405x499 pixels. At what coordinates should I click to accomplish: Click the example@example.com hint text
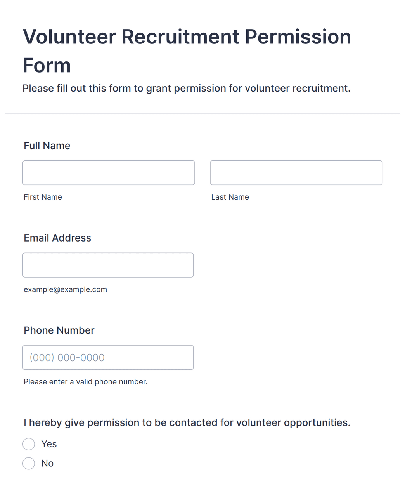tap(65, 289)
